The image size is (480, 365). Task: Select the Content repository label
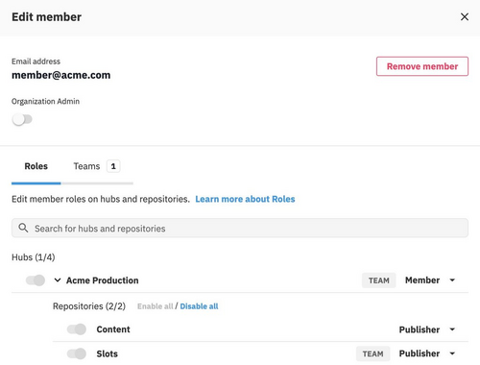[x=113, y=329]
